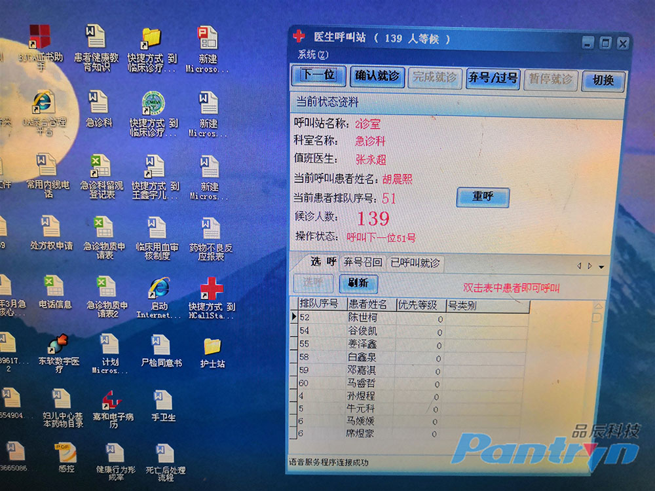Screen dimensions: 655x491
Task: Open the 药物不良反应报表 document icon
Action: (x=210, y=240)
